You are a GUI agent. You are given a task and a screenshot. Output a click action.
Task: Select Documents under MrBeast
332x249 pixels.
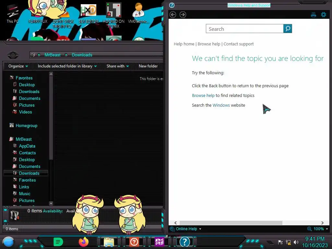click(30, 166)
